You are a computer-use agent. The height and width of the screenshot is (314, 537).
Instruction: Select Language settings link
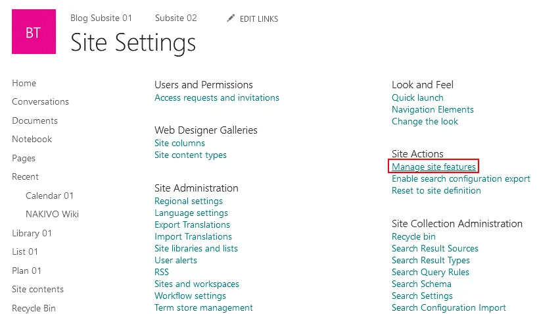coord(191,213)
